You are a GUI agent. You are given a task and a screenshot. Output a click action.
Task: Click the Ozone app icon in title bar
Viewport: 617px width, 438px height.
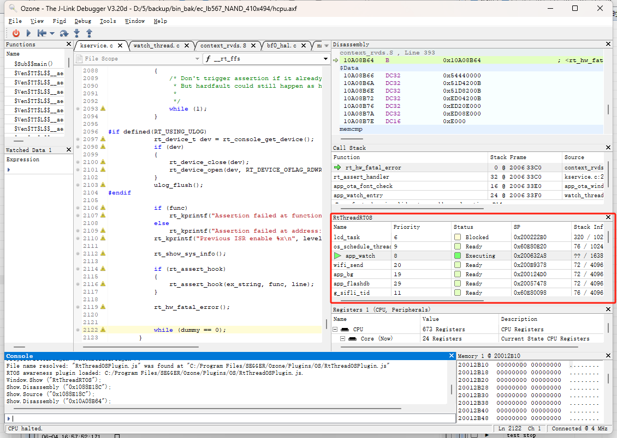pyautogui.click(x=13, y=8)
